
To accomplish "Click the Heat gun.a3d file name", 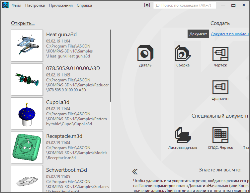I will coord(61,35).
